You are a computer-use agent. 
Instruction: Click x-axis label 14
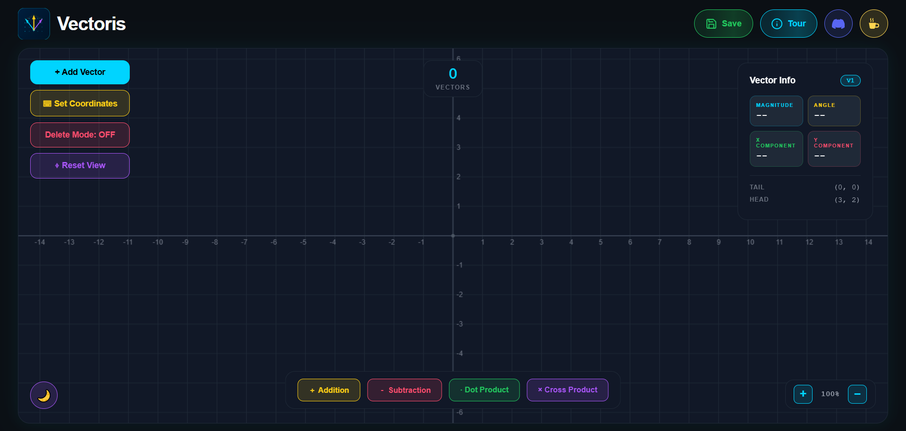pyautogui.click(x=868, y=242)
